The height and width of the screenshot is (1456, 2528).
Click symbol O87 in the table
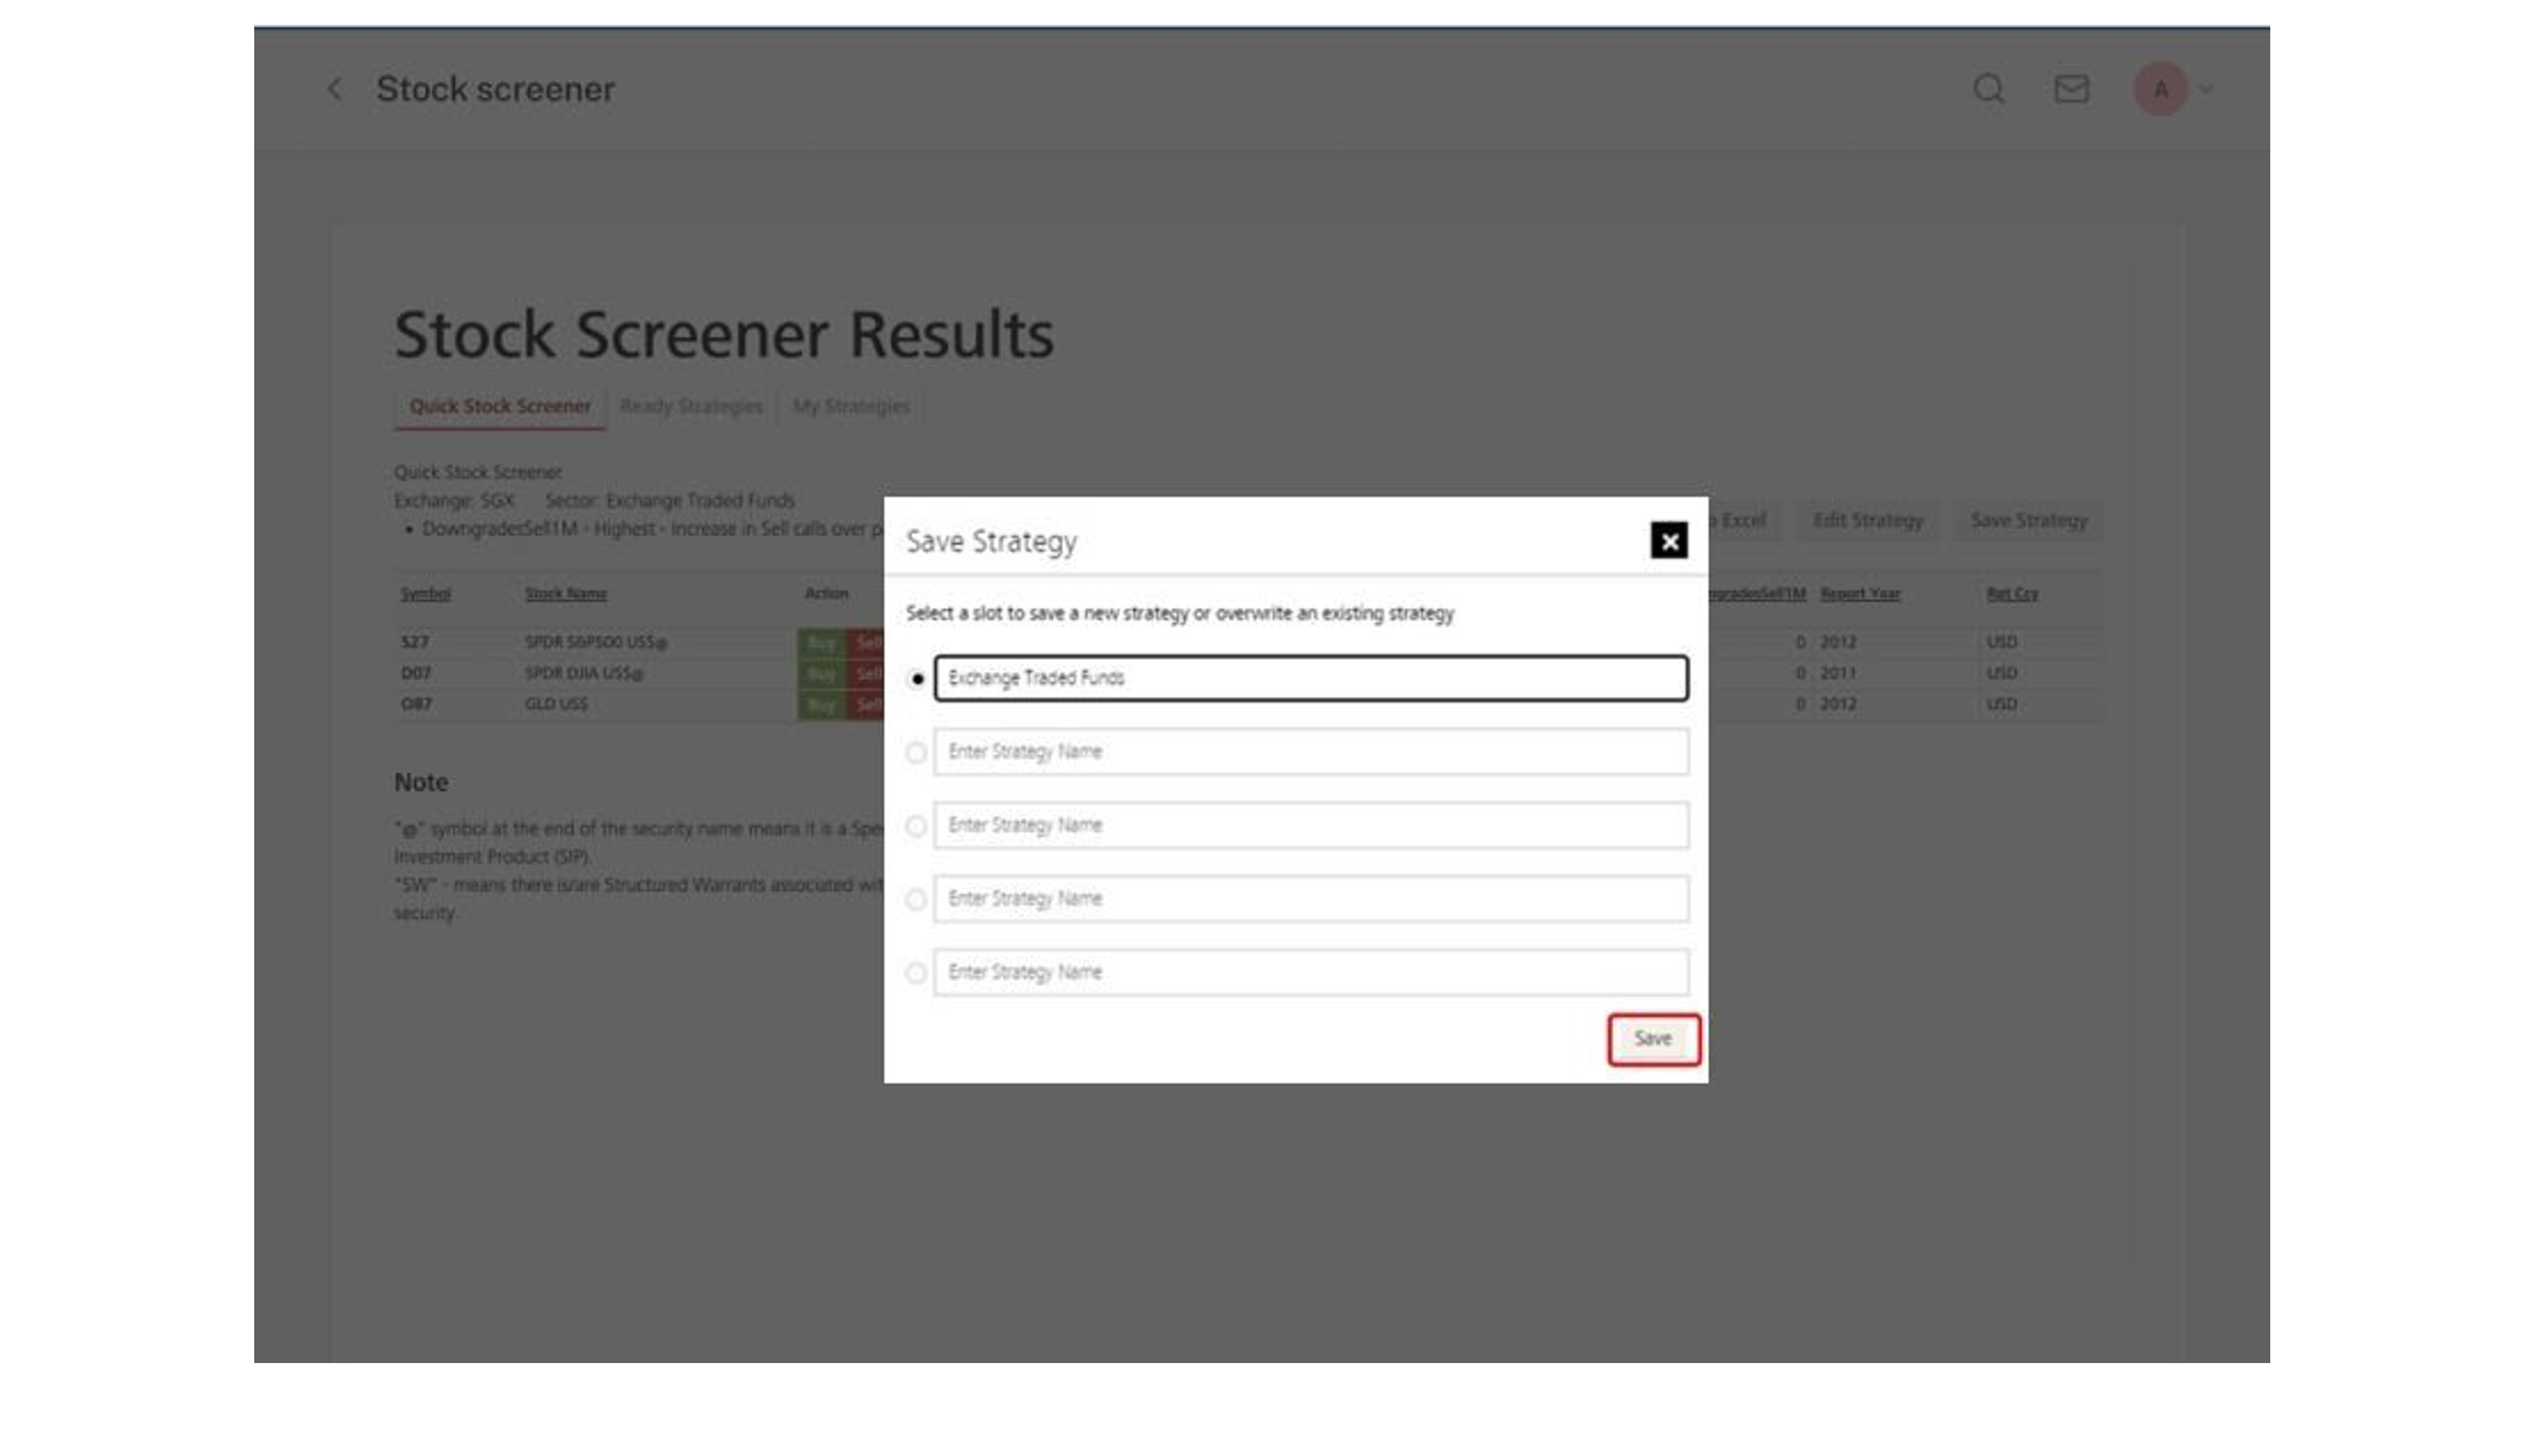(x=416, y=704)
